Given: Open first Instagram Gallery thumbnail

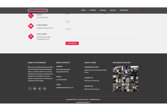Looking at the screenshot, I should pos(117,70).
